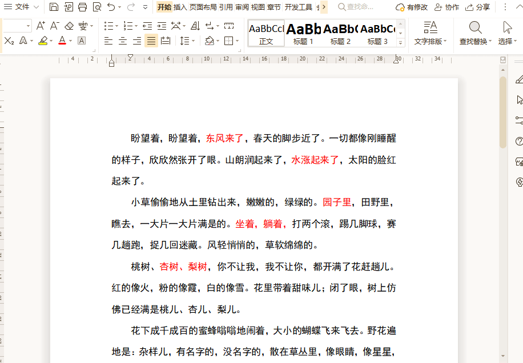Increase font size with A+ icon
The image size is (523, 363).
(x=41, y=26)
